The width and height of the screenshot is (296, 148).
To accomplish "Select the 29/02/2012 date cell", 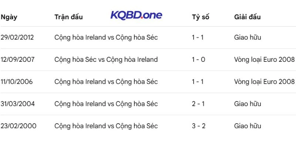I will (17, 37).
